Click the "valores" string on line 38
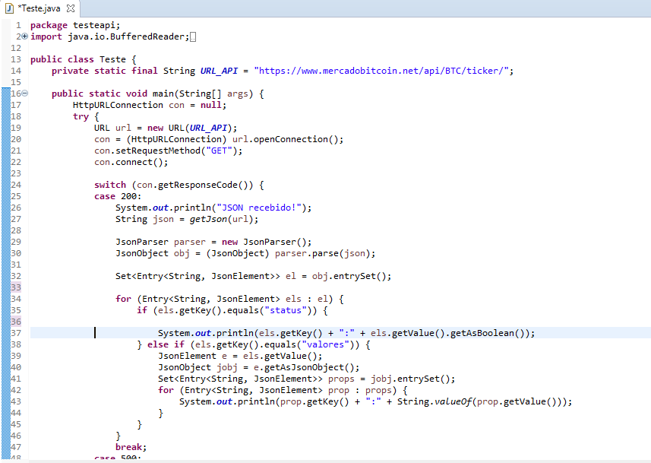Screen dimensions: 651x463 click(325, 344)
